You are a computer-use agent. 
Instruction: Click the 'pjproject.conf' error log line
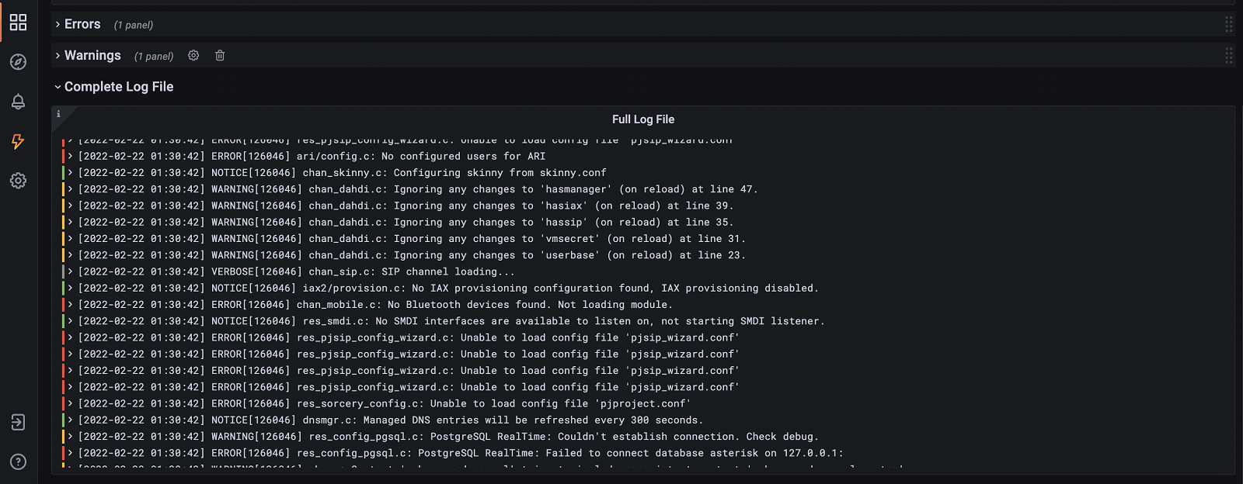pos(451,404)
